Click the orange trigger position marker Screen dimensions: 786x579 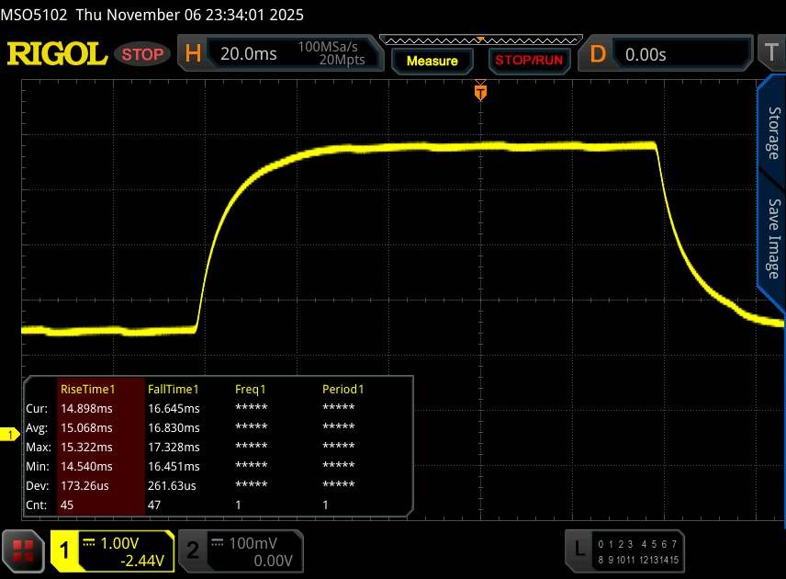(x=479, y=91)
